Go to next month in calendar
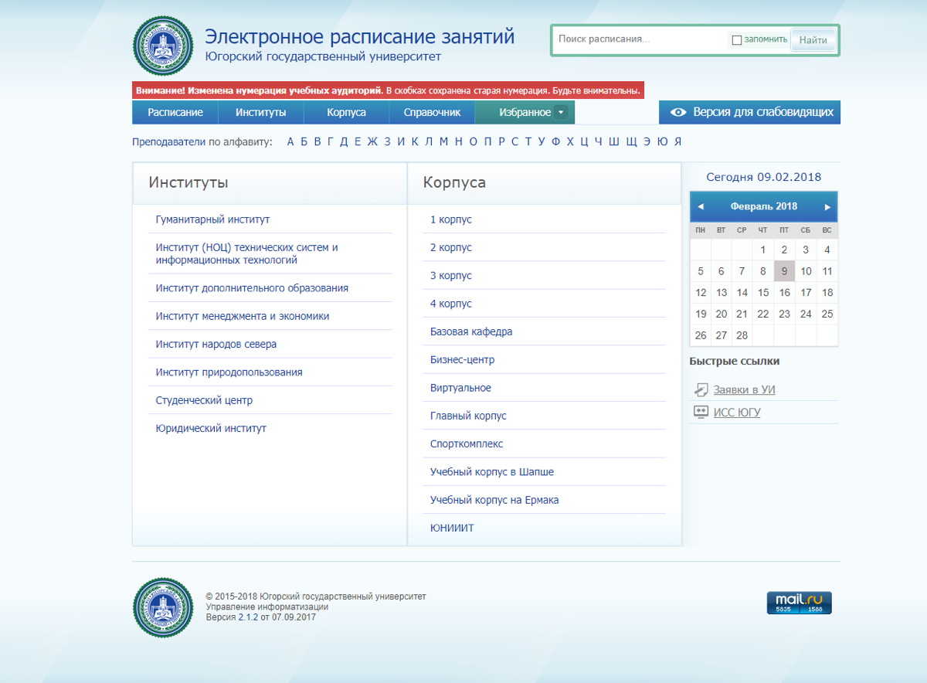The image size is (927, 683). coord(827,207)
